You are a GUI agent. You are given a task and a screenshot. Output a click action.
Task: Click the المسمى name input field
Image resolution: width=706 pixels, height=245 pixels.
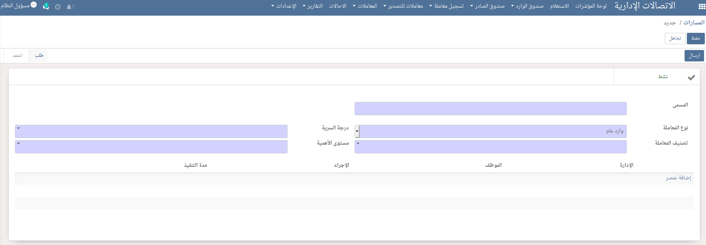click(491, 108)
